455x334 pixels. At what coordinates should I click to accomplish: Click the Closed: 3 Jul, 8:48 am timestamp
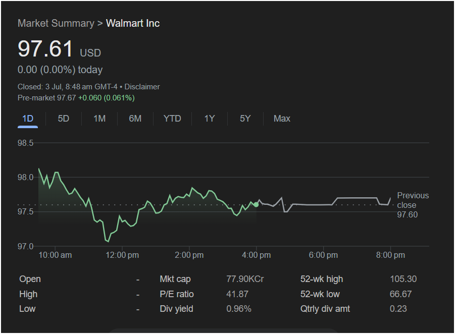pyautogui.click(x=68, y=87)
